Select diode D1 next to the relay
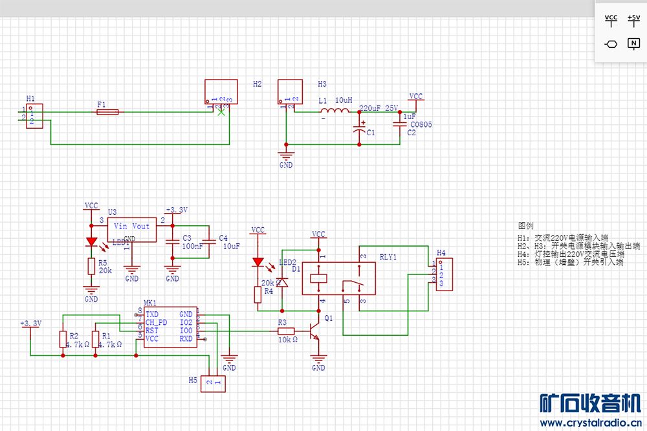 [x=282, y=283]
